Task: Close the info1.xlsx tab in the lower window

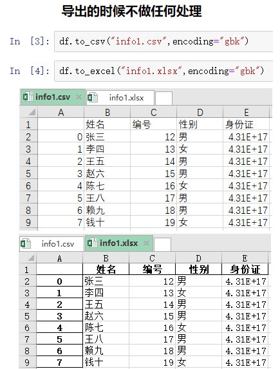Action: coord(146,243)
